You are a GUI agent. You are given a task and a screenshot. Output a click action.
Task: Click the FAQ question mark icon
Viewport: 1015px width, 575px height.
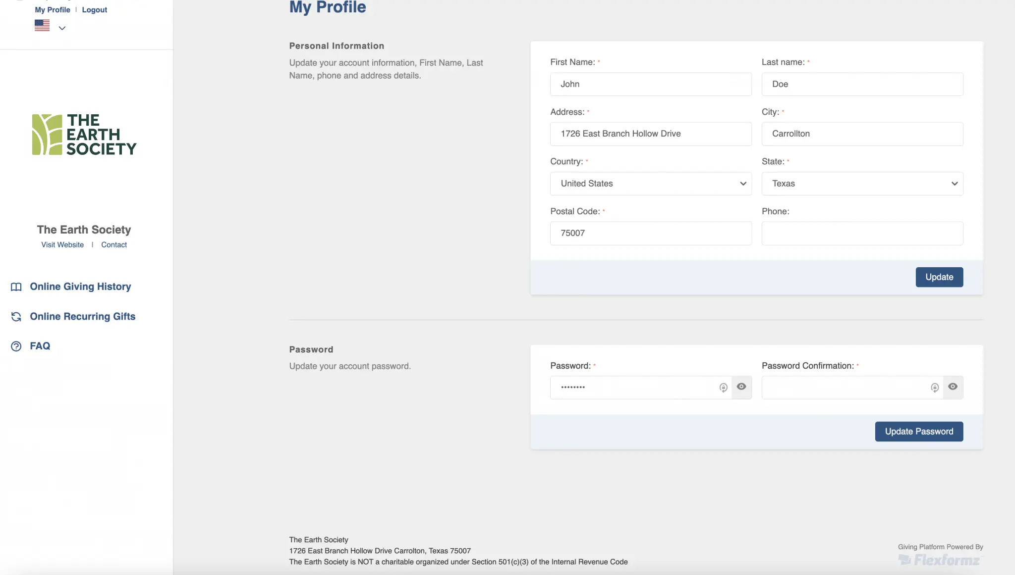[16, 346]
